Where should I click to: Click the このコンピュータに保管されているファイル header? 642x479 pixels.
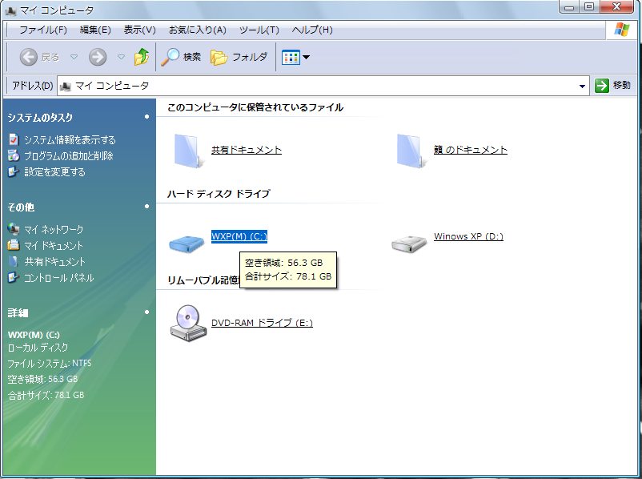tap(255, 108)
